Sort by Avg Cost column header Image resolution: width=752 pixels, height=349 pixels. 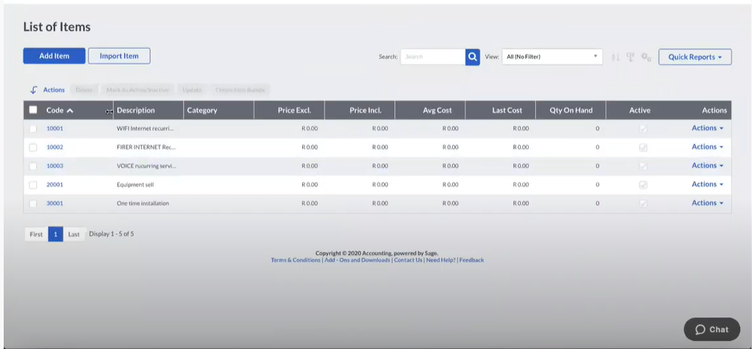point(437,110)
